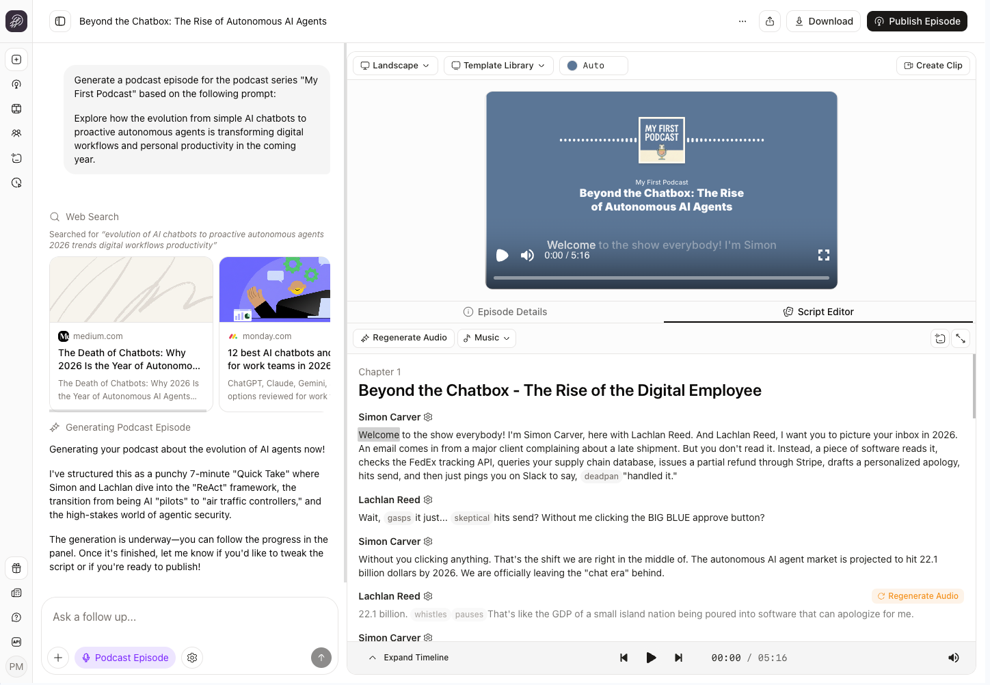The height and width of the screenshot is (685, 990).
Task: Open the Template Library dropdown
Action: 498,66
